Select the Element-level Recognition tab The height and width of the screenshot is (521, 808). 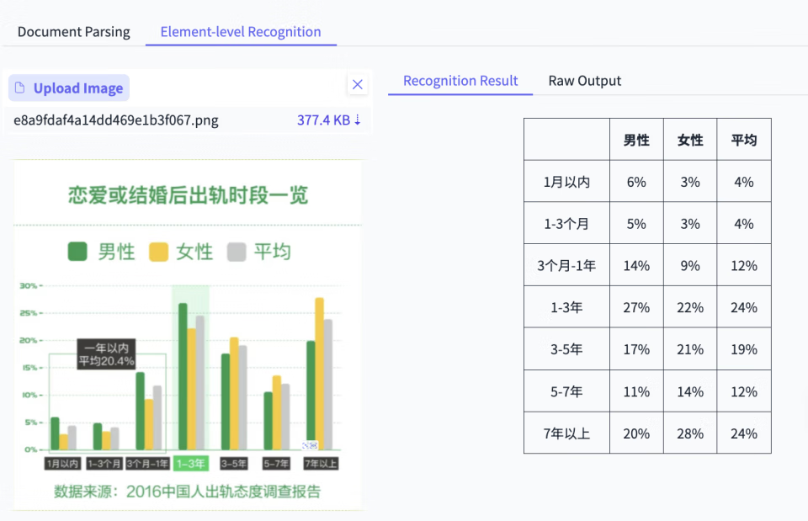pyautogui.click(x=241, y=32)
